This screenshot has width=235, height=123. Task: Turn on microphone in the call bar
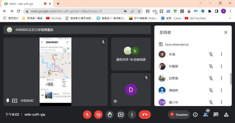coord(87,115)
